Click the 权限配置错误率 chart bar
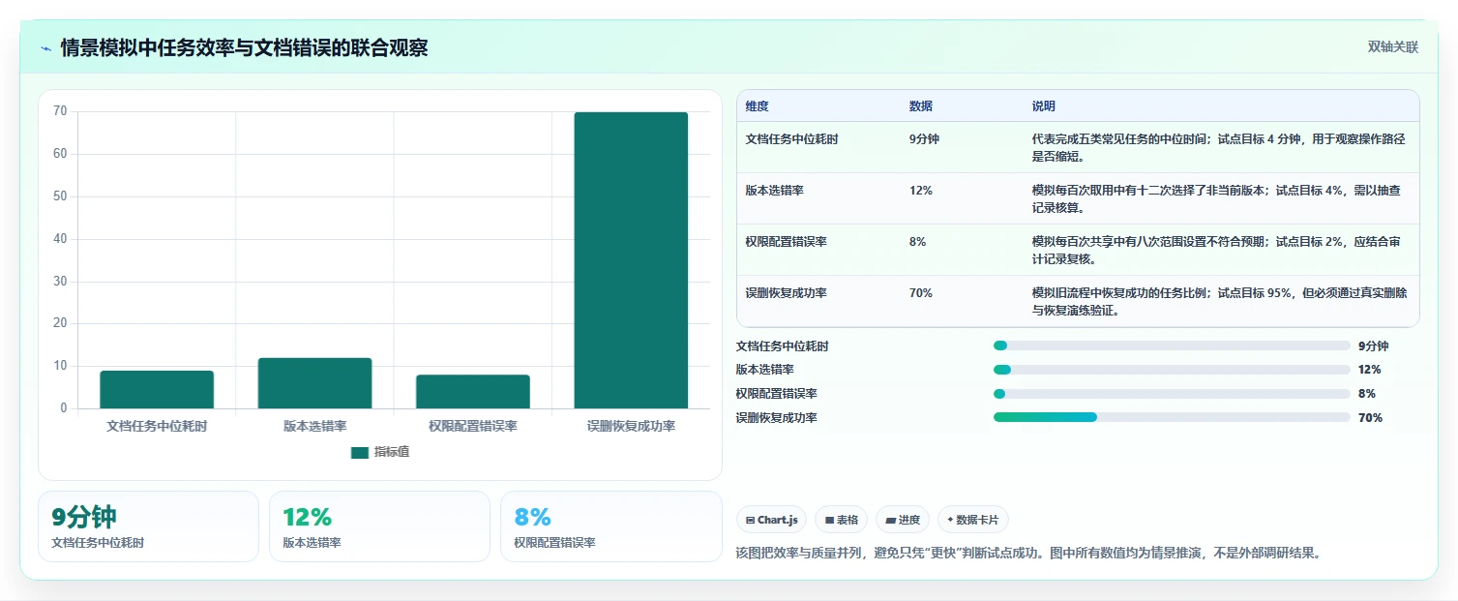The width and height of the screenshot is (1458, 601). (x=473, y=392)
